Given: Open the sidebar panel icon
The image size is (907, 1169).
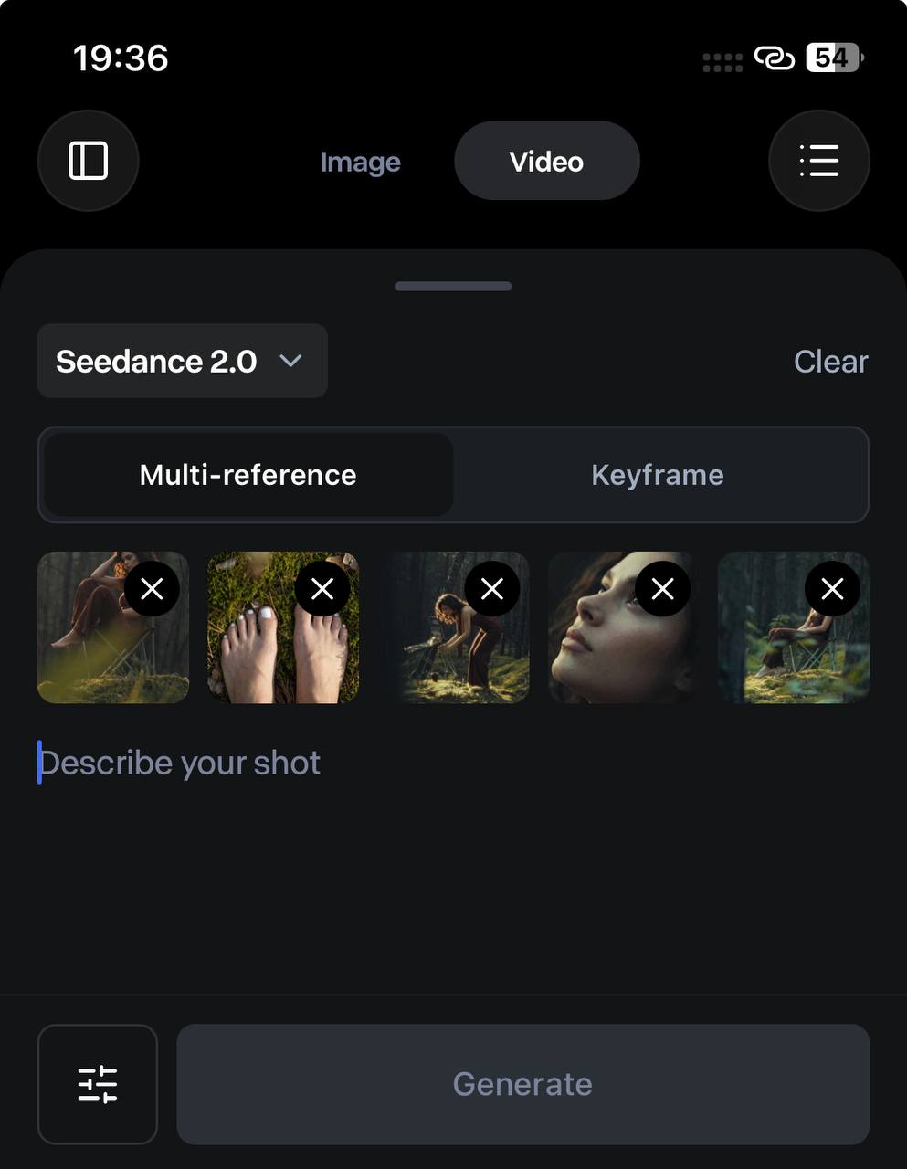Looking at the screenshot, I should [x=89, y=161].
